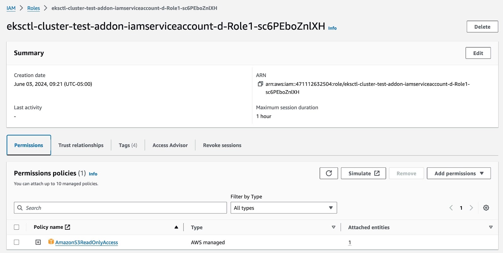Click the 'AWS managed' type cell
Viewport: 503px width, 253px height.
point(208,242)
